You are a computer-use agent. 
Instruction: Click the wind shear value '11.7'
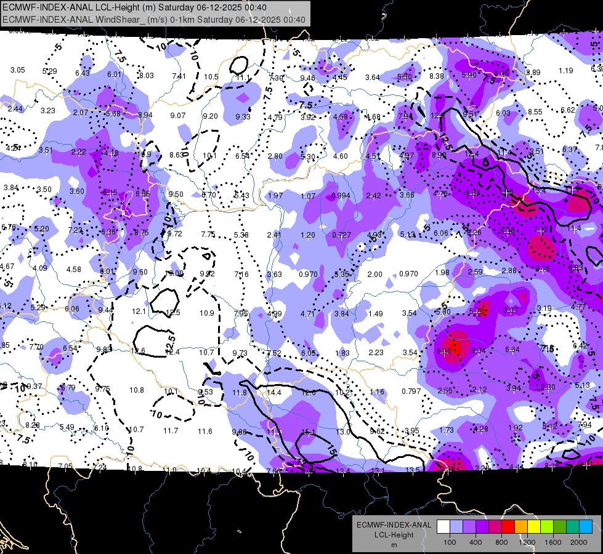pyautogui.click(x=171, y=431)
